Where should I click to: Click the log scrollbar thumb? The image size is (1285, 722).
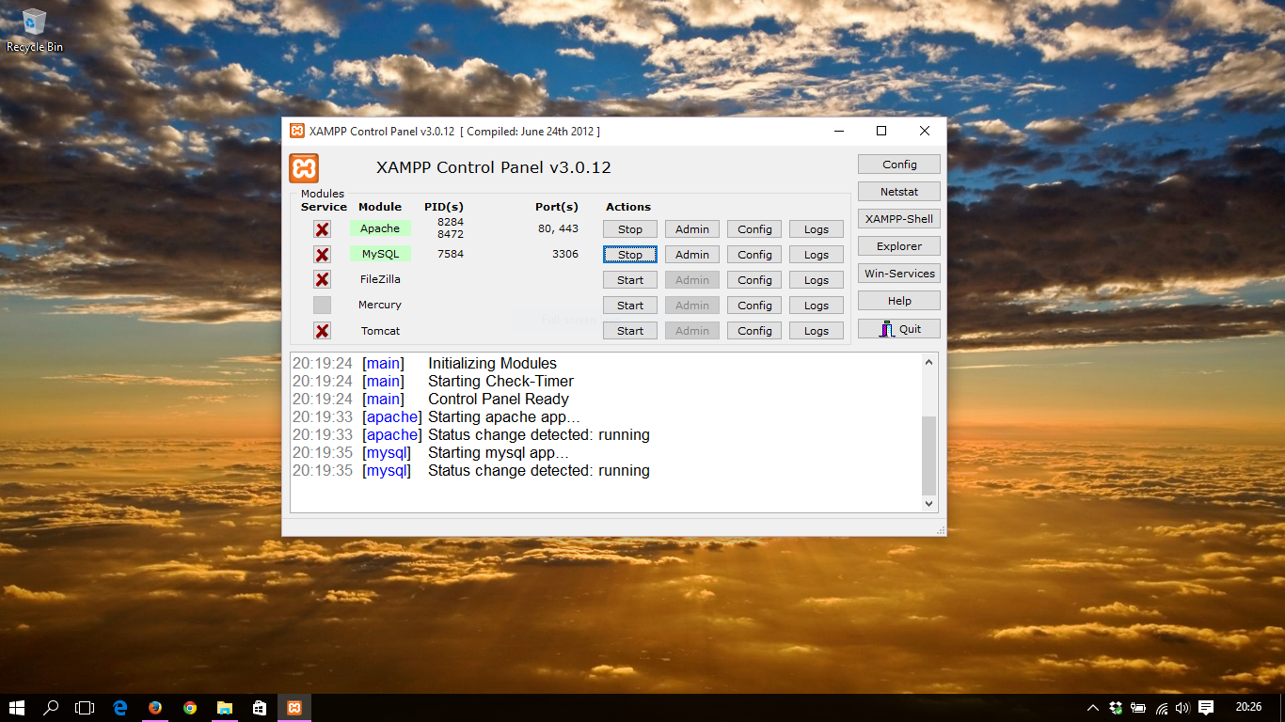(929, 455)
